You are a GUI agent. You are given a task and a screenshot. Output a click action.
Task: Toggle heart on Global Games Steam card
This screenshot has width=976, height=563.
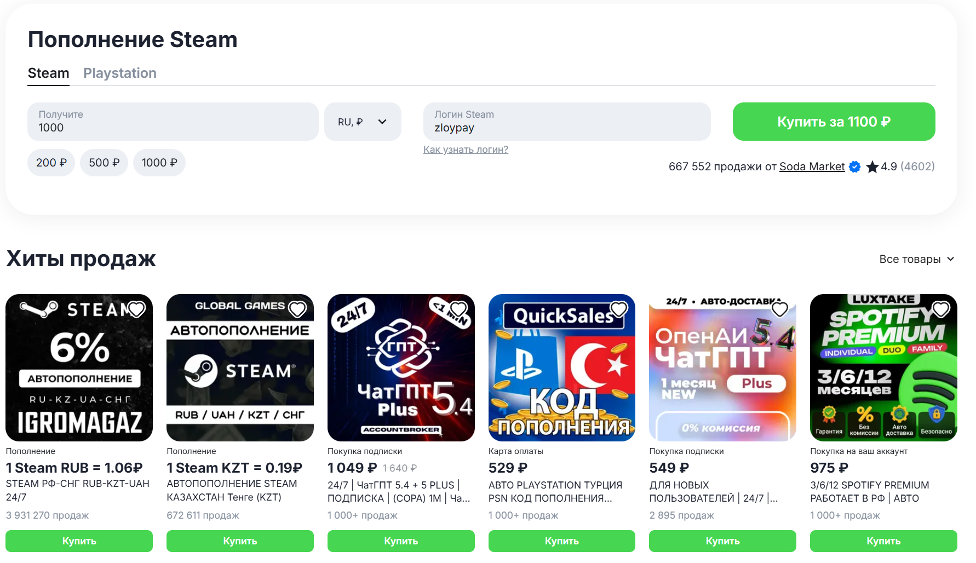[297, 309]
